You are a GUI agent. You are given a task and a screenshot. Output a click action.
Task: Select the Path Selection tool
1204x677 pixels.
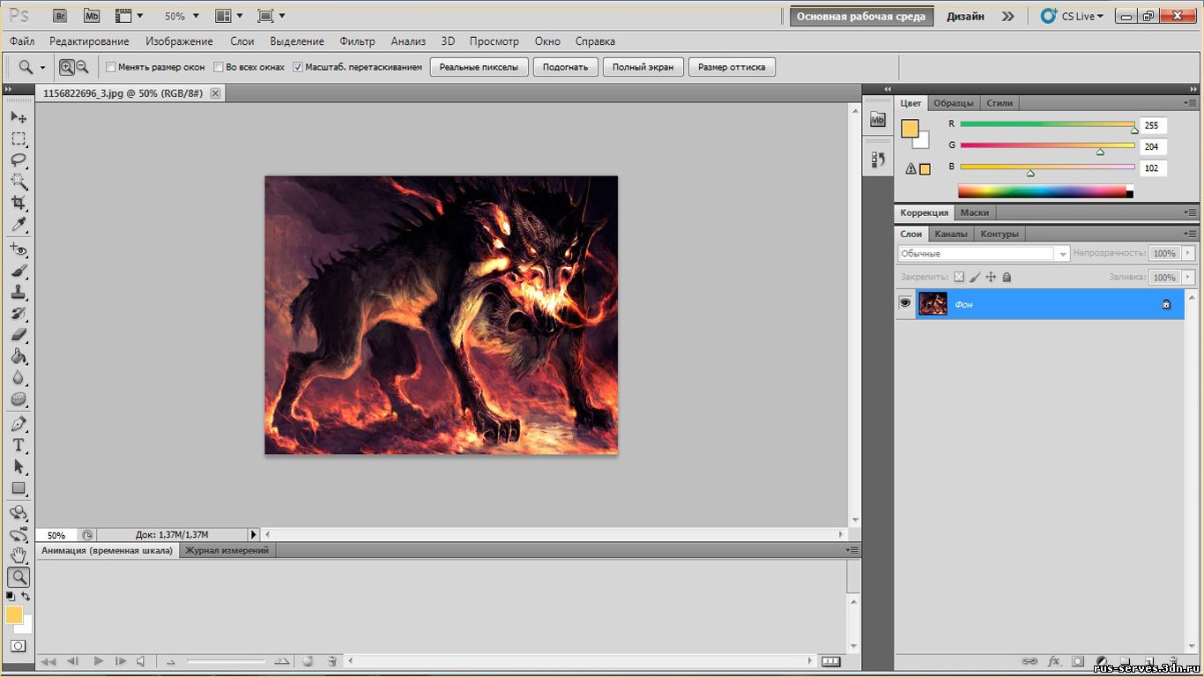(x=18, y=467)
